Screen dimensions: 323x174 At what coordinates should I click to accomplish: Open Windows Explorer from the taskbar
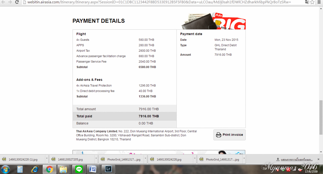[64, 170]
